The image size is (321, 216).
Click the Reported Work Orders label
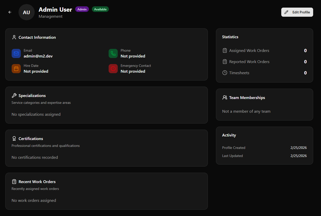click(249, 62)
